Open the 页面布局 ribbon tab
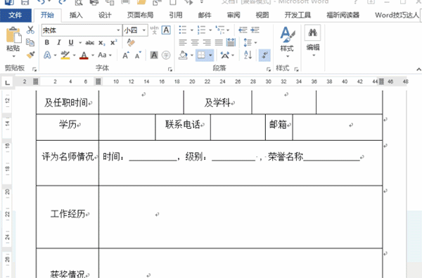Screen dimensions: 422x278 point(140,15)
